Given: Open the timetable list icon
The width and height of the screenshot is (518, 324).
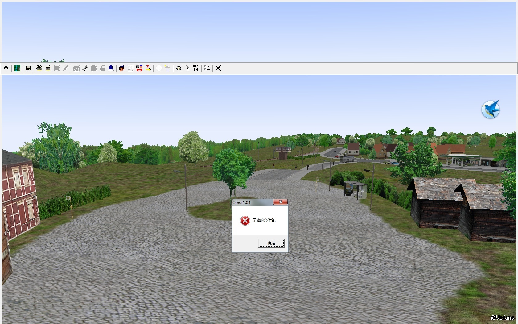Looking at the screenshot, I should pos(130,68).
